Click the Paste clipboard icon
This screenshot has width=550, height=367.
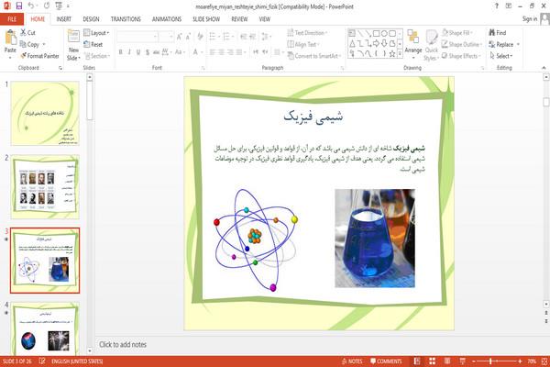coord(10,38)
